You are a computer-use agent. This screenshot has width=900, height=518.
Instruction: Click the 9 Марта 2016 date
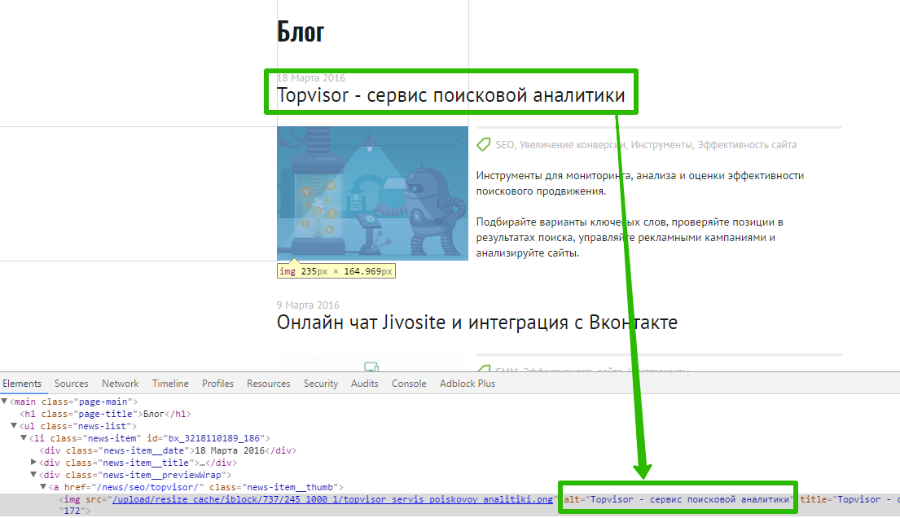click(308, 305)
